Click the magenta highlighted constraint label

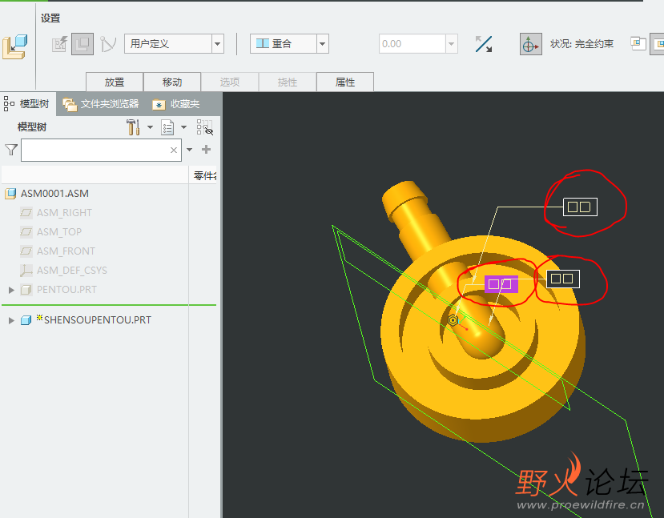[501, 284]
